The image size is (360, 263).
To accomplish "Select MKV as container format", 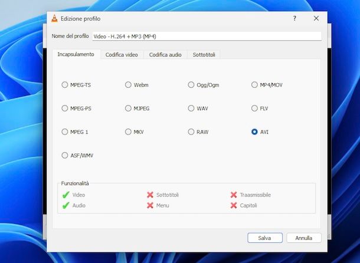I will tap(128, 132).
